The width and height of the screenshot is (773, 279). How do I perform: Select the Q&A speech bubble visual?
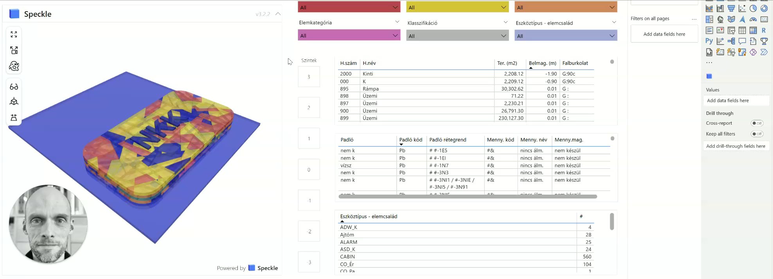point(742,41)
